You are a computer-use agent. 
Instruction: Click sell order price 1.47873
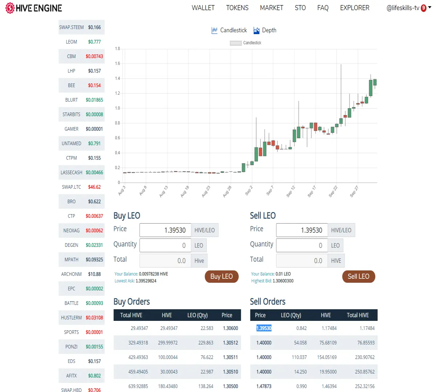pos(264,386)
